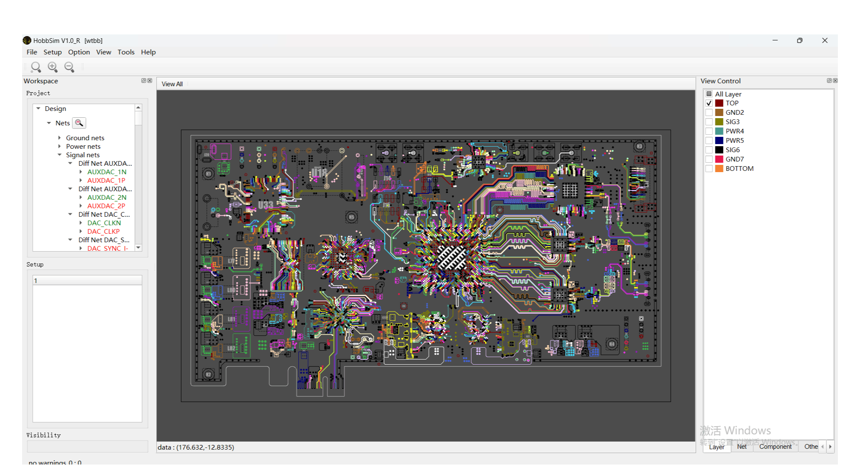
Task: Switch to the Component tab
Action: [x=775, y=447]
